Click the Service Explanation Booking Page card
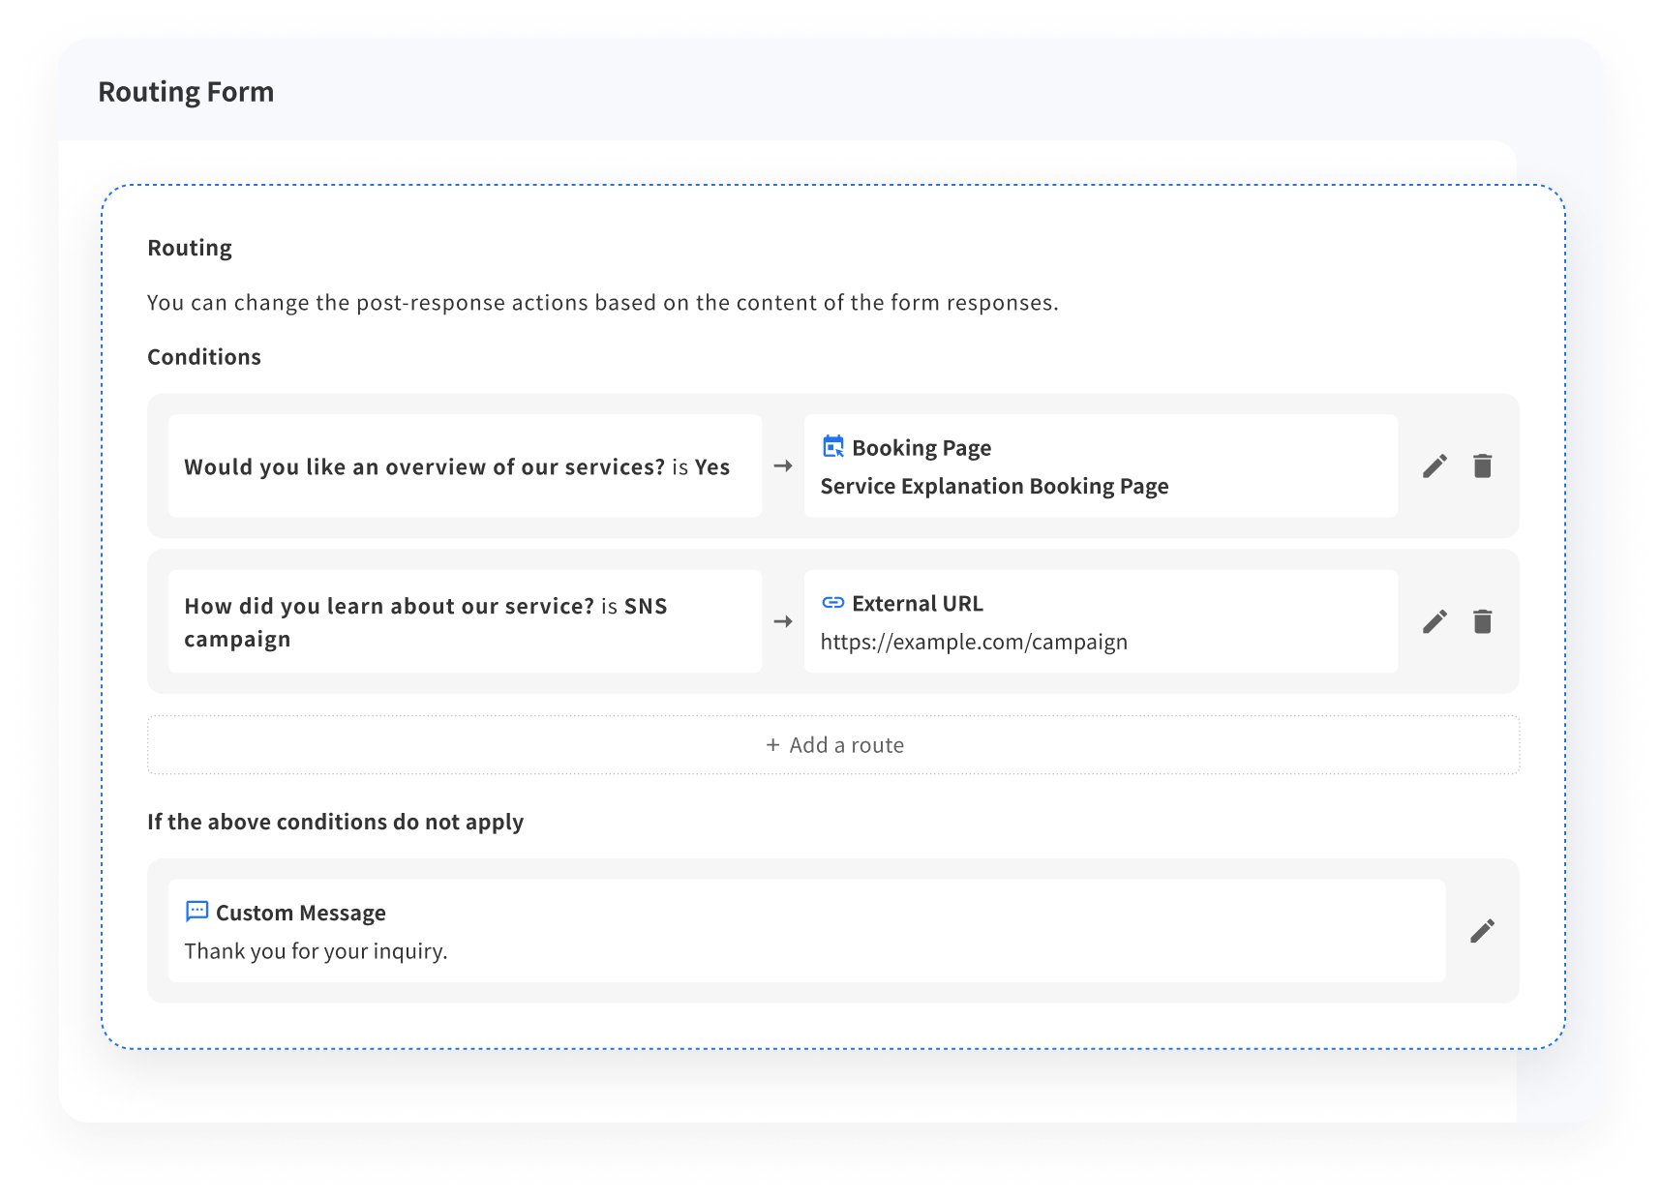 tap(1101, 465)
